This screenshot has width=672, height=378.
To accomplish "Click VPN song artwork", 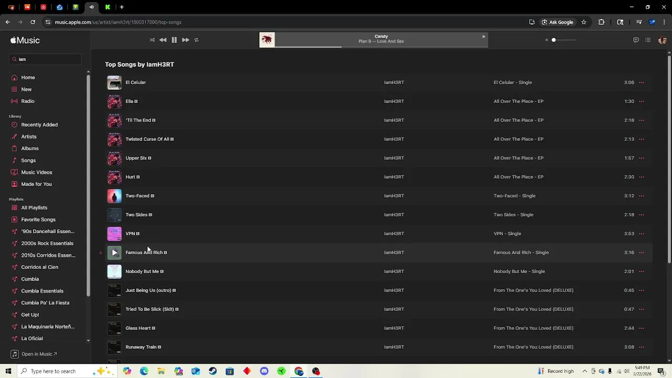I will 114,234.
